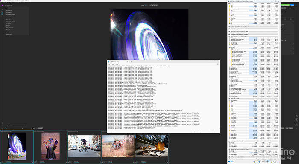
Task: Open Notepad settings gear icon
Action: (x=218, y=64)
